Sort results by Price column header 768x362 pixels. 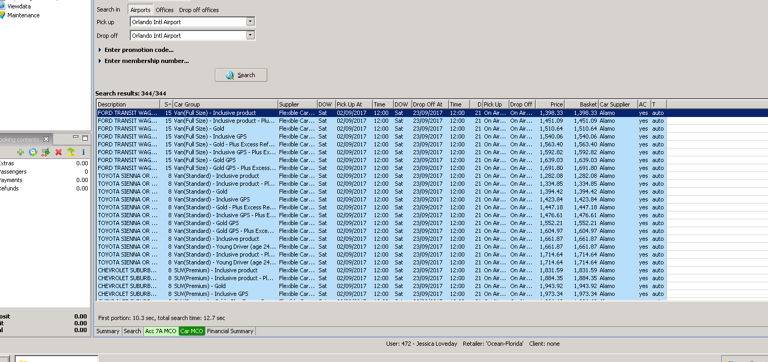(x=549, y=104)
